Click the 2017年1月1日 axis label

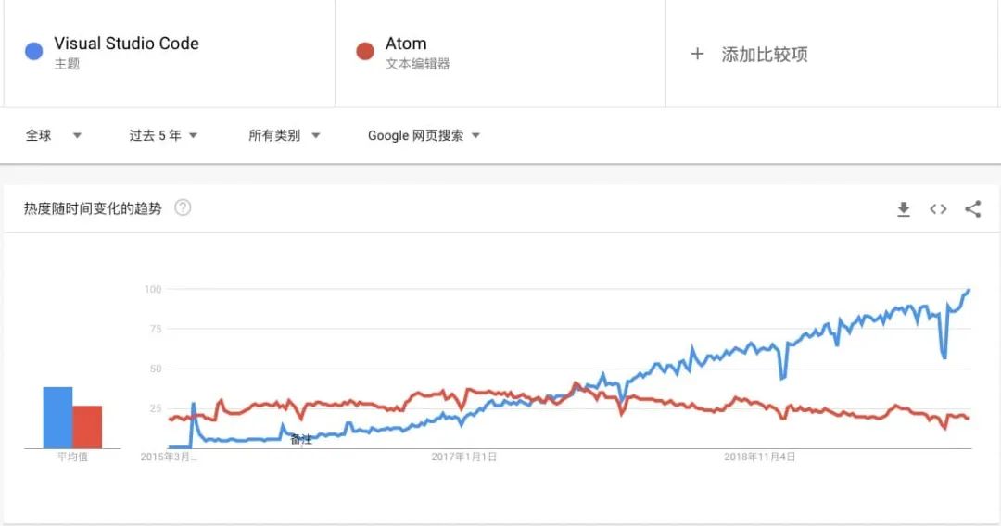(x=464, y=457)
